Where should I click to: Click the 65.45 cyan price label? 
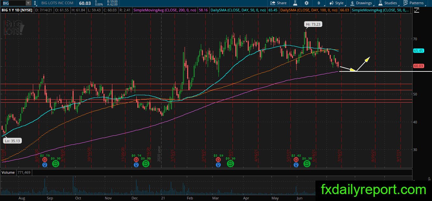pyautogui.click(x=418, y=51)
